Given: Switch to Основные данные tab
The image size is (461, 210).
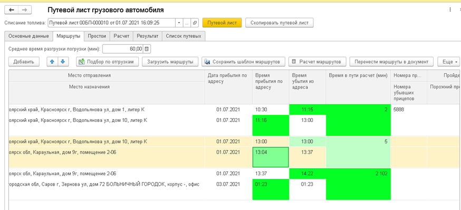Looking at the screenshot, I should (28, 36).
